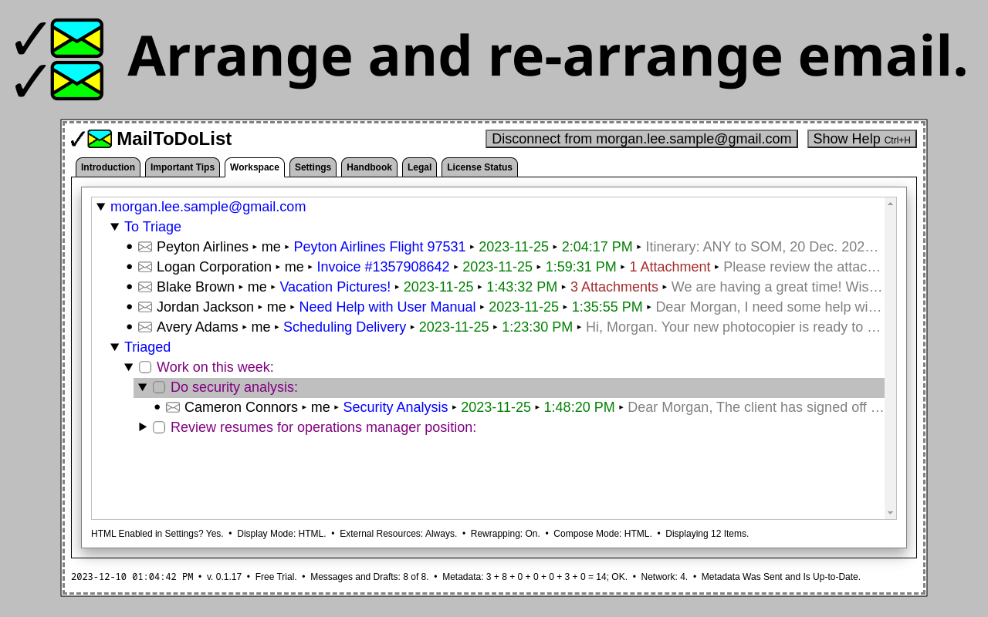The height and width of the screenshot is (617, 988).
Task: Tick the 'Review resumes' checkbox
Action: point(159,427)
